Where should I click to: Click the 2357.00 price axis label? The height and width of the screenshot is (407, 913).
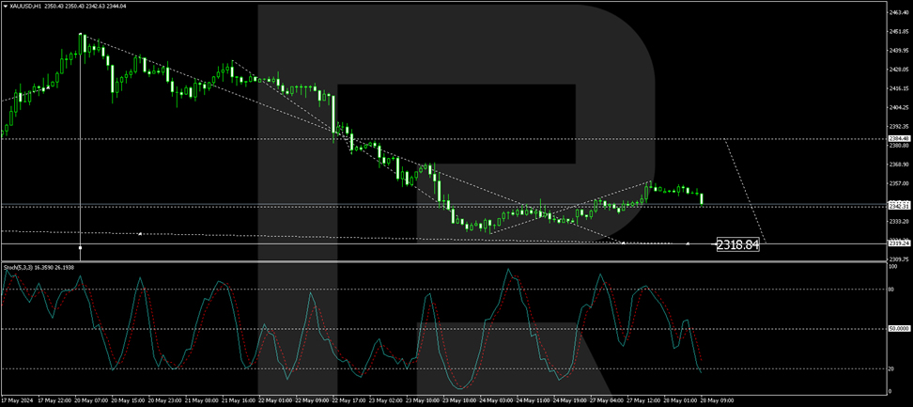[899, 183]
